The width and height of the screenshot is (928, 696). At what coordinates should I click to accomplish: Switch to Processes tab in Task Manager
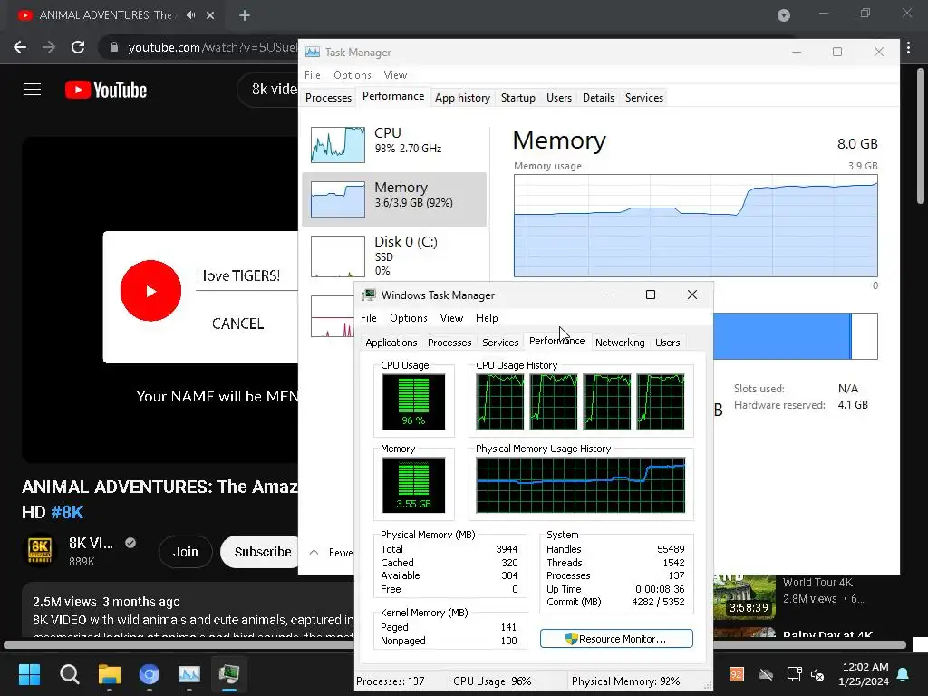pos(328,98)
